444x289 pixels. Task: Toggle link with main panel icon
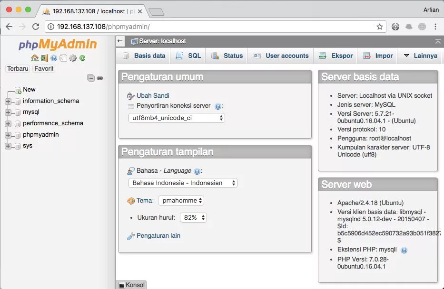[x=100, y=78]
